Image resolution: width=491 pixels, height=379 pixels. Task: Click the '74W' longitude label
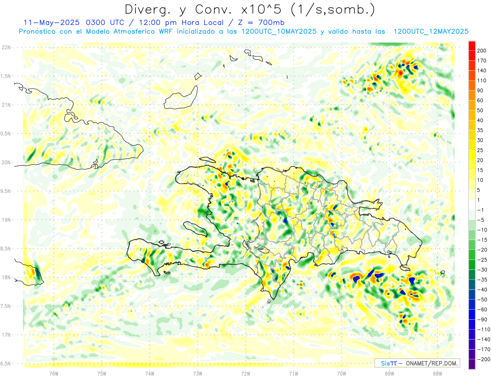[150, 373]
